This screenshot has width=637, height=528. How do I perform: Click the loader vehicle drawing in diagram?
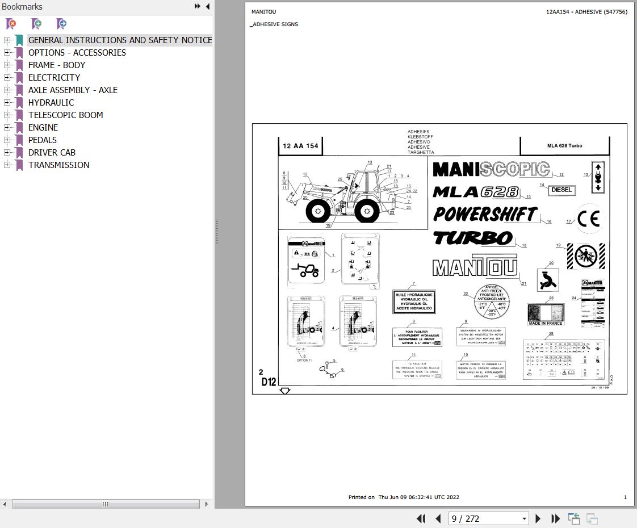342,196
